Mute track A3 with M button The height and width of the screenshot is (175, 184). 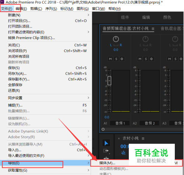pyautogui.click(x=170, y=59)
